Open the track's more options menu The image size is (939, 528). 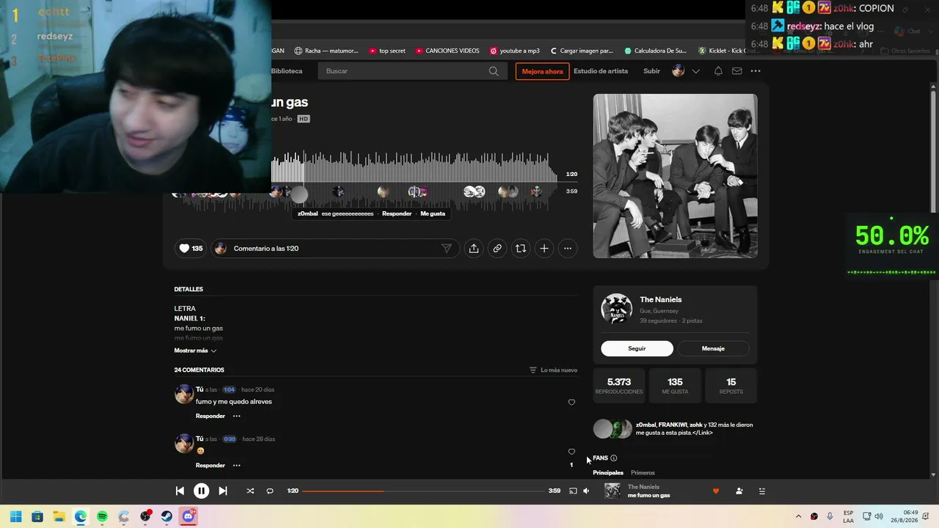coord(568,249)
